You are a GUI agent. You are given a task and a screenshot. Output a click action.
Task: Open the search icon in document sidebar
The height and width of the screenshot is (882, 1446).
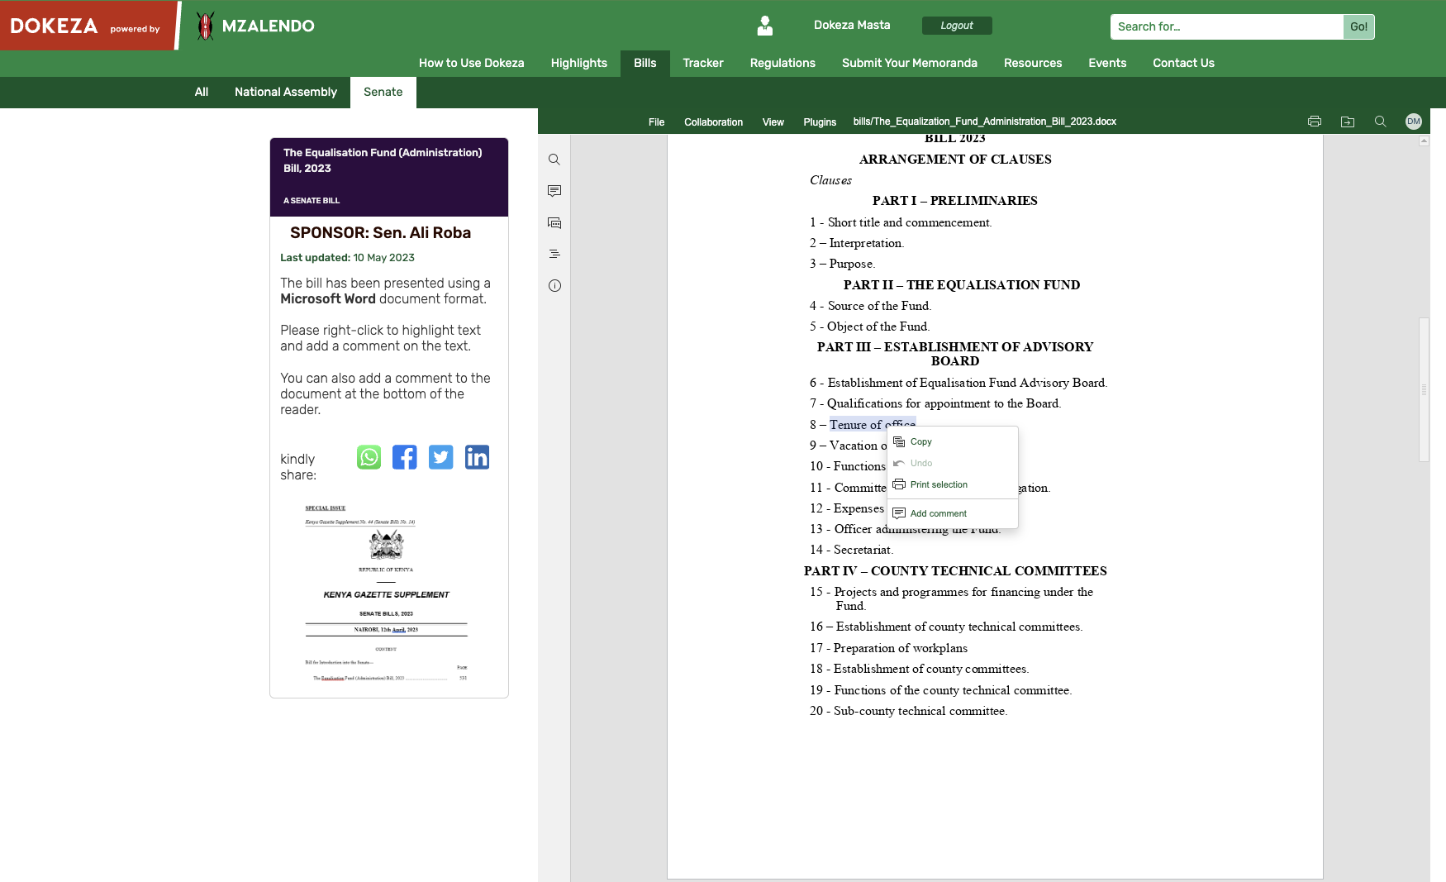click(554, 160)
